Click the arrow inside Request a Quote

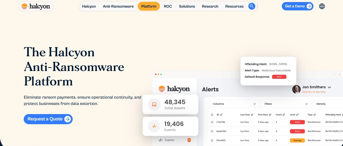pyautogui.click(x=67, y=119)
